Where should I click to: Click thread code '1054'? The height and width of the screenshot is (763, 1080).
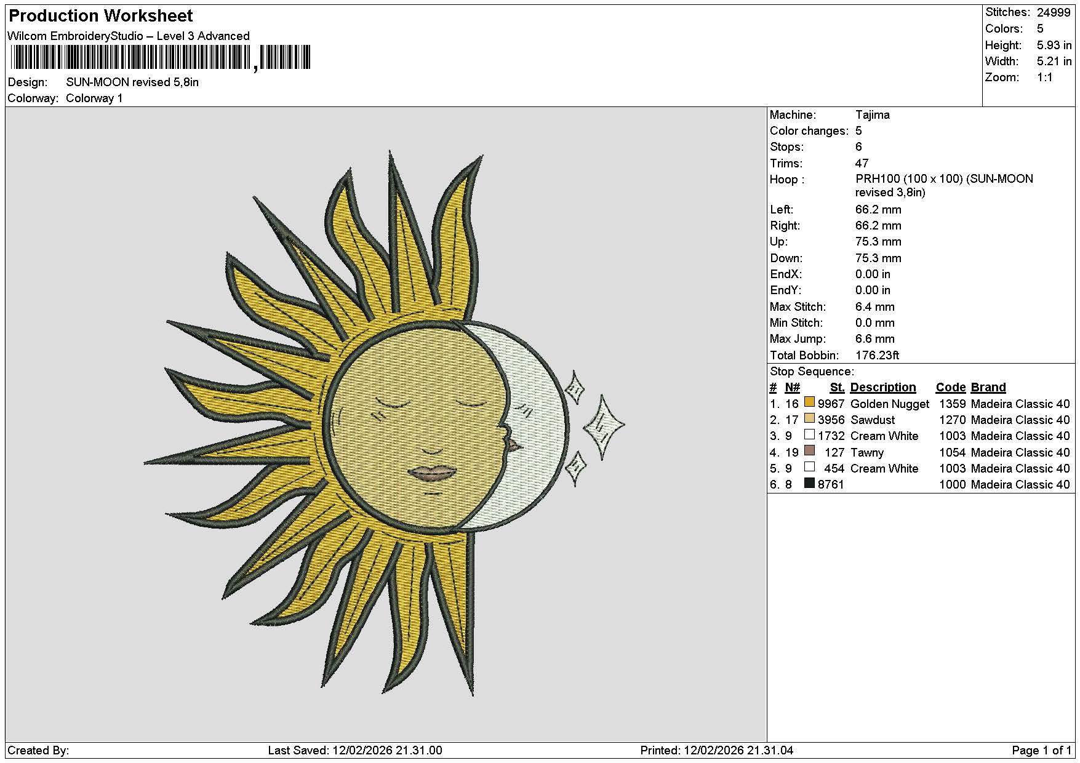pos(952,452)
